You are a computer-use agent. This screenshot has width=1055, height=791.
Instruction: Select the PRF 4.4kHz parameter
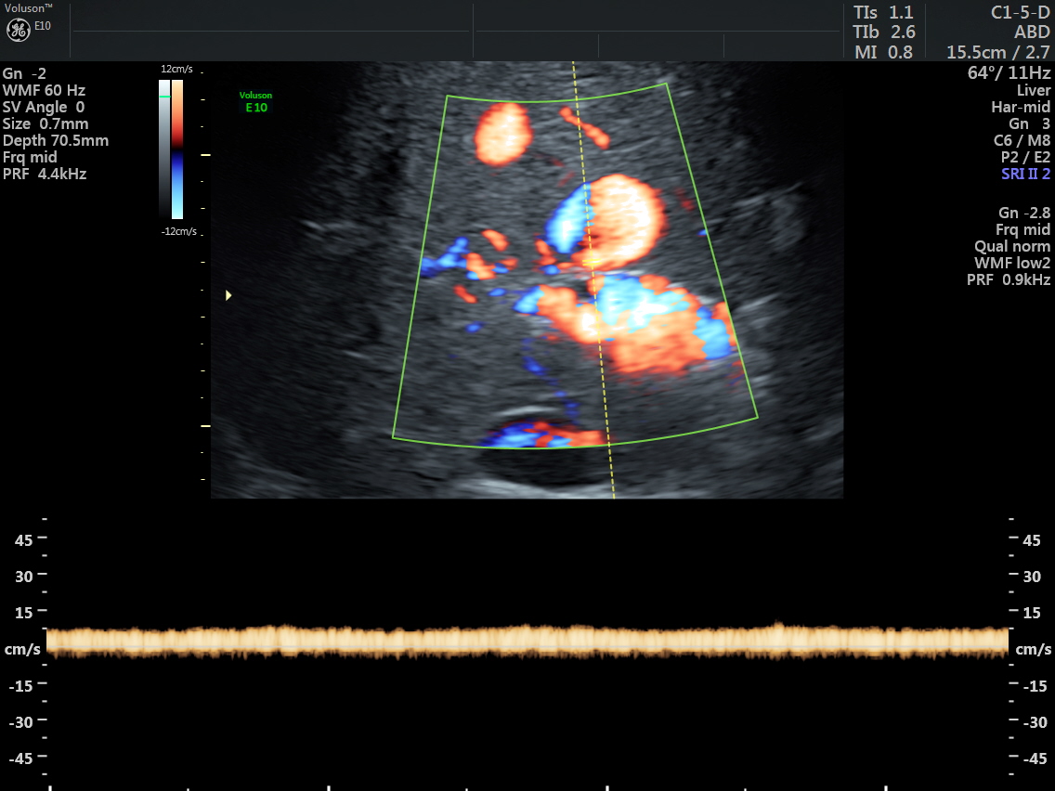[x=45, y=174]
